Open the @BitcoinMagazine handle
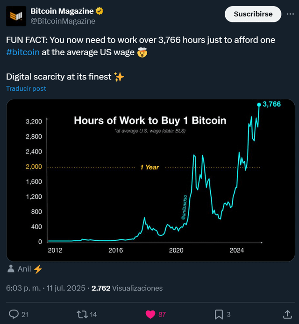 [x=63, y=21]
